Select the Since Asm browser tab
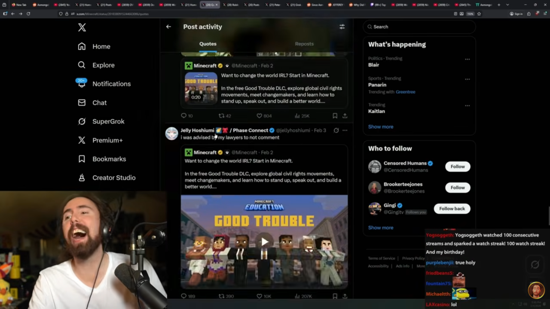The width and height of the screenshot is (550, 309). point(316,5)
